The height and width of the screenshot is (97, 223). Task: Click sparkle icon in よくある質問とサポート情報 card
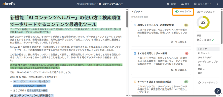tap(172, 70)
